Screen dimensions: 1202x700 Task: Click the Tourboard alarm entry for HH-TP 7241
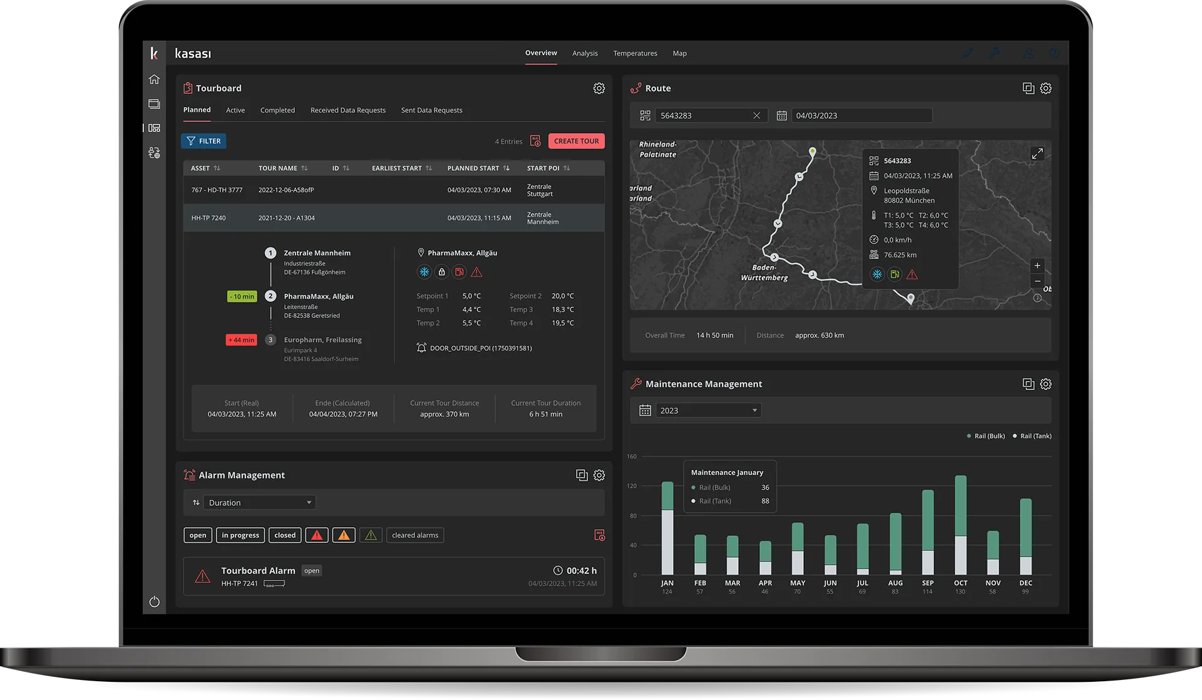pos(393,576)
